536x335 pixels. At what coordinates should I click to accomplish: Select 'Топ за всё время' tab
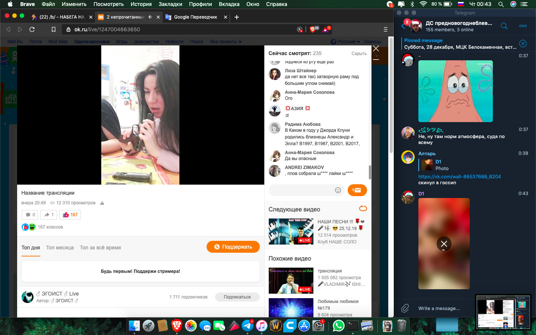pyautogui.click(x=100, y=248)
